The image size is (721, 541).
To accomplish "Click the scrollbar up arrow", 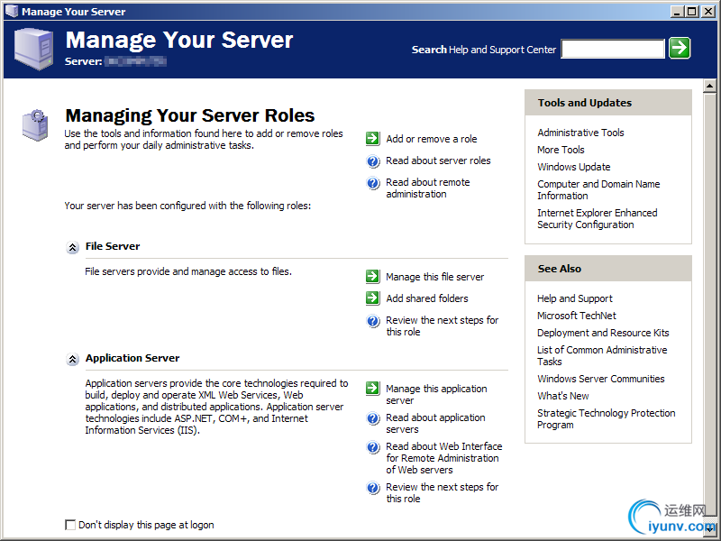I will (x=709, y=86).
